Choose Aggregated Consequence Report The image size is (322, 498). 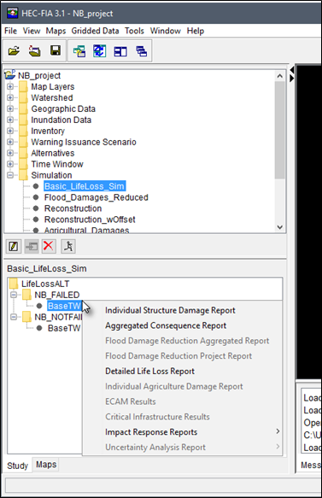tap(166, 325)
